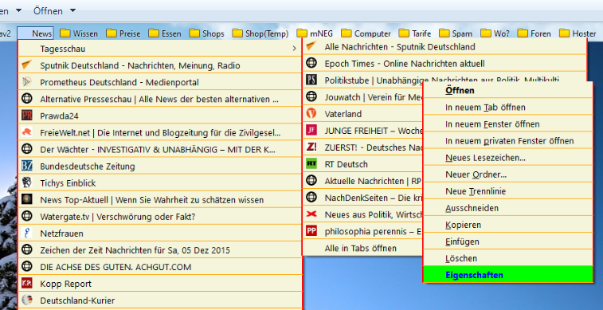Click the Sputnik Deutschland orange favicon
Viewport: 603px width, 310px height.
point(26,65)
